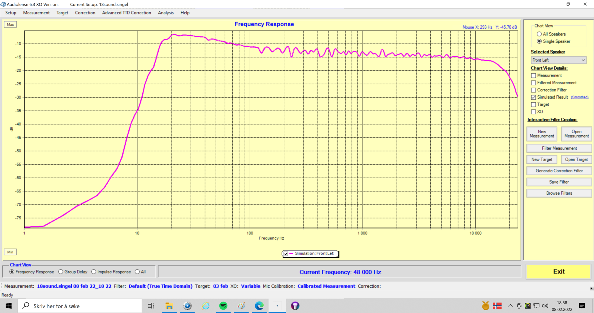Screen dimensions: 594x313
Task: Select the Group Delay chart view
Action: 61,272
